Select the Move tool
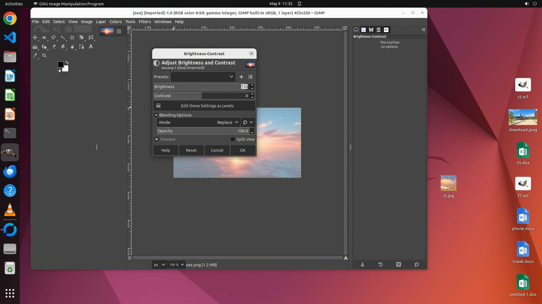 [x=35, y=37]
